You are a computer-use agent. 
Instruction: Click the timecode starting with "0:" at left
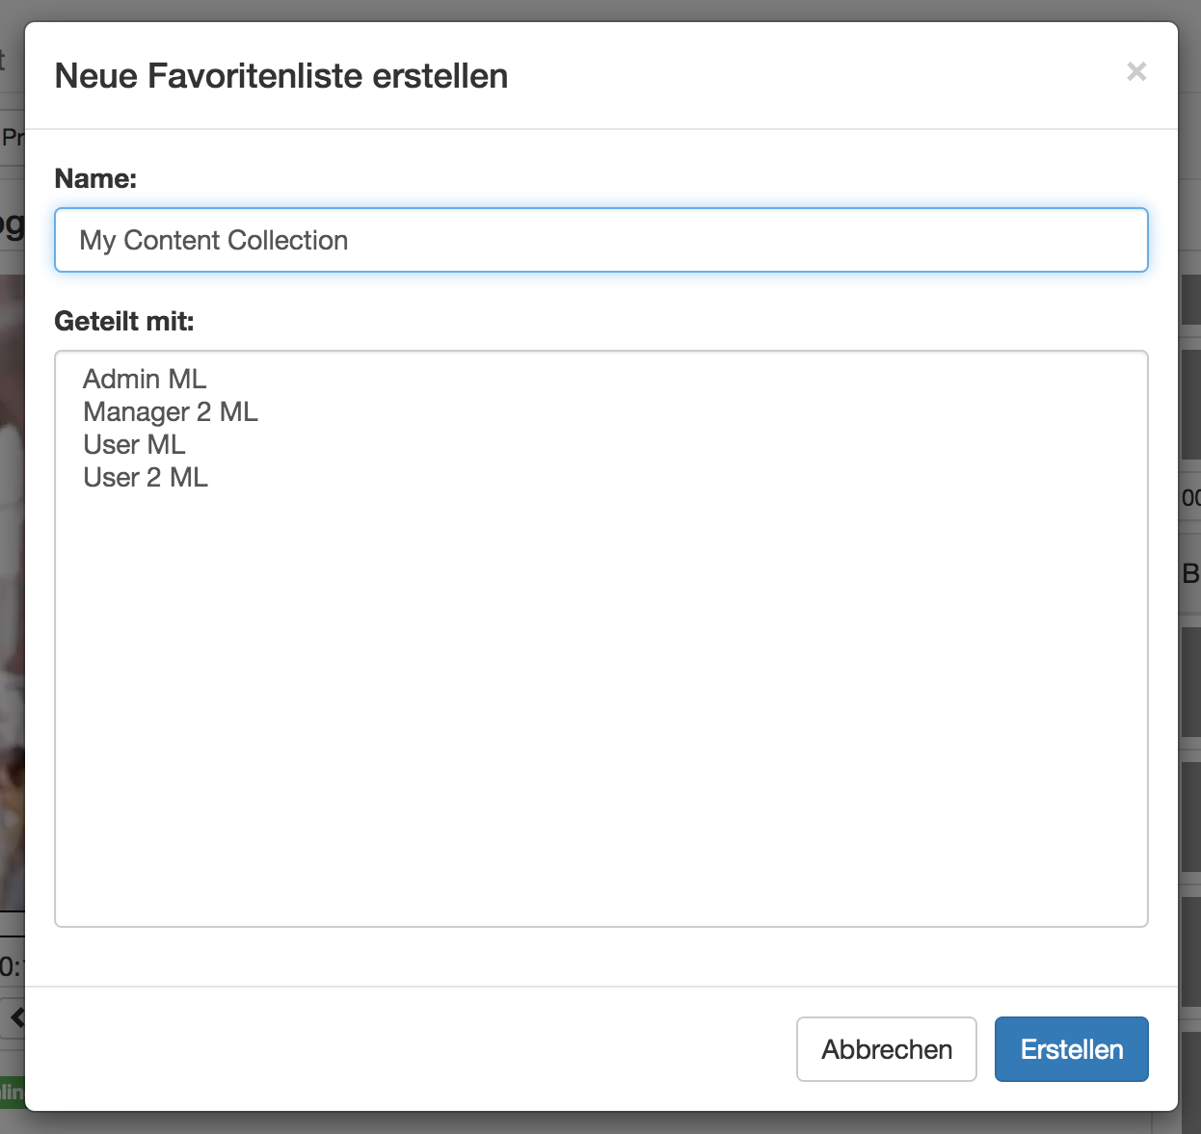coord(11,966)
